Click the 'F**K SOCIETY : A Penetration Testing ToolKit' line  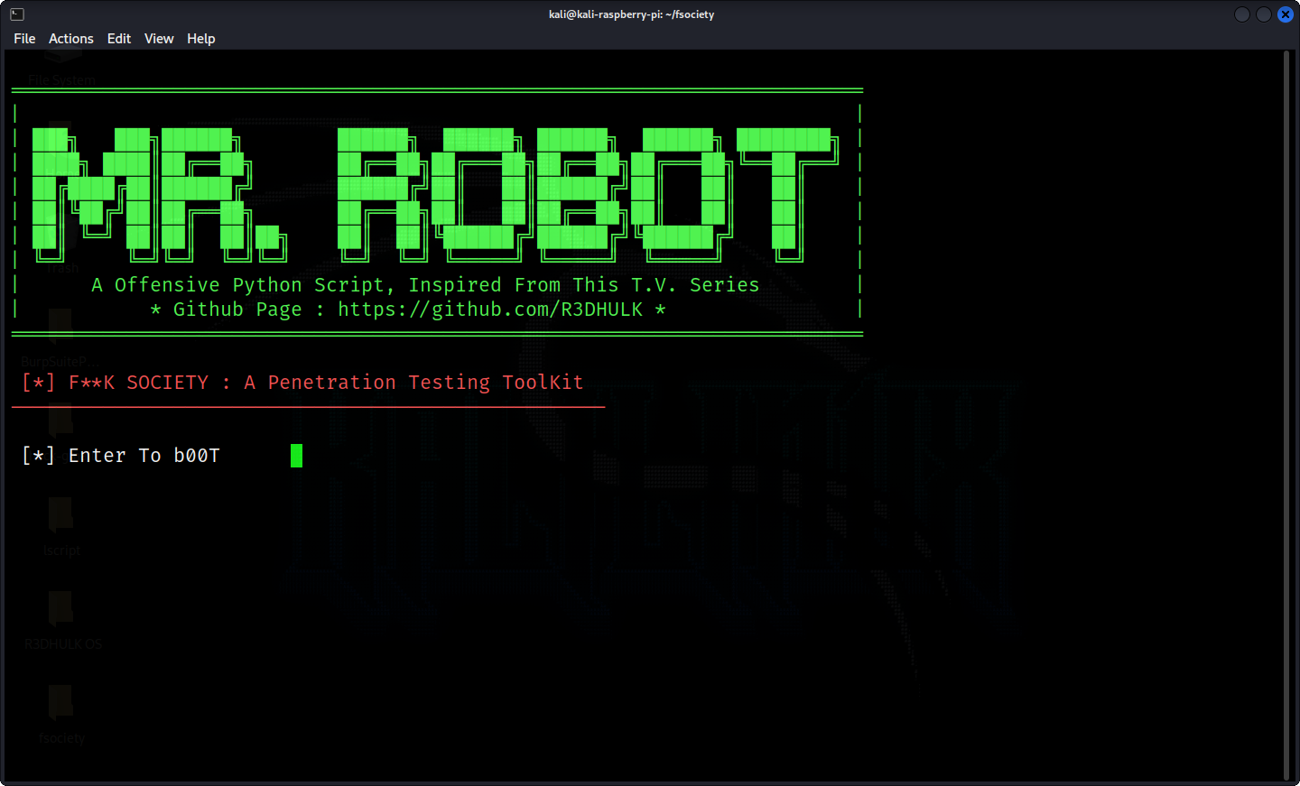[302, 383]
